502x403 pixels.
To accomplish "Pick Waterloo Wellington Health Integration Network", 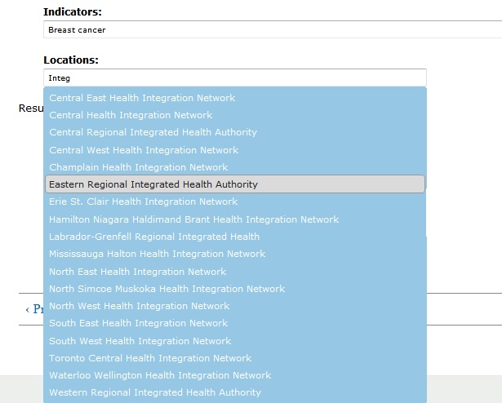I will 160,375.
